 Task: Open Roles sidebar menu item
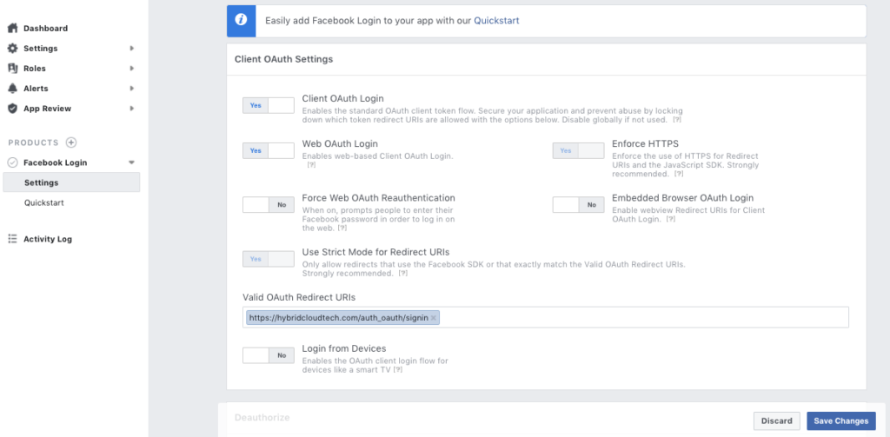tap(35, 68)
